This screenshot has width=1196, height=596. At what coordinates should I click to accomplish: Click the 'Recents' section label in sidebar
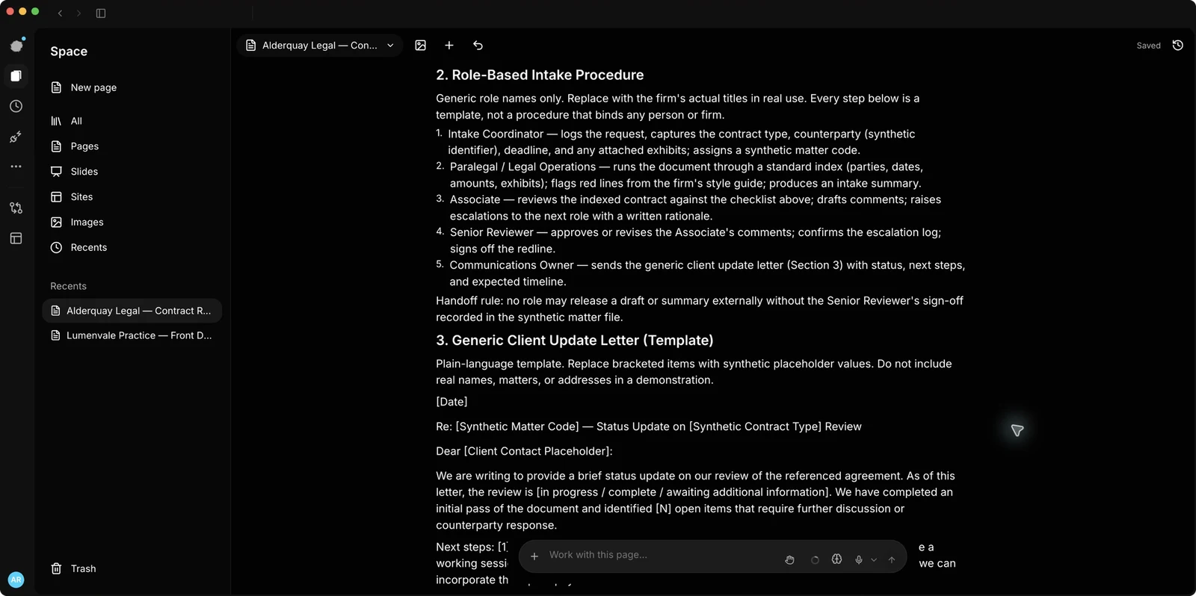68,286
